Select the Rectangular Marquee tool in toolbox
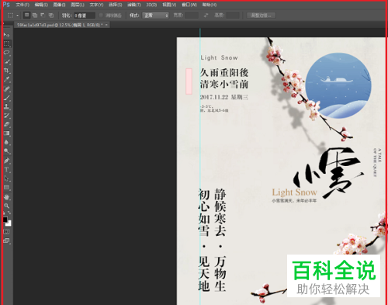The width and height of the screenshot is (388, 305). [7, 43]
